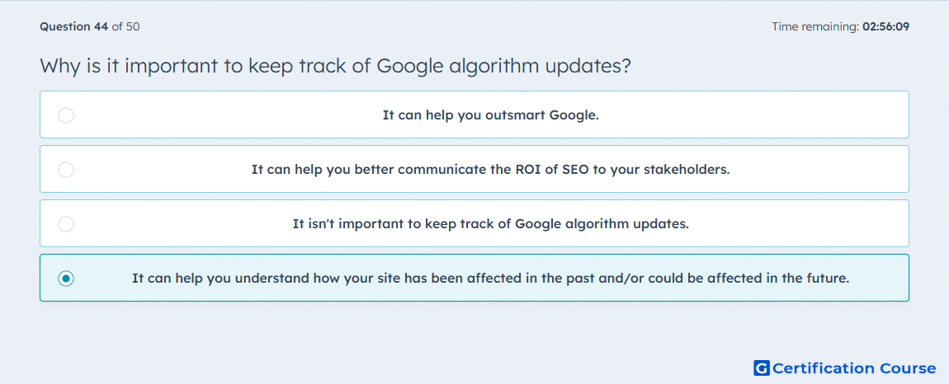949x384 pixels.
Task: Click the "Time remaining:" label
Action: point(814,26)
